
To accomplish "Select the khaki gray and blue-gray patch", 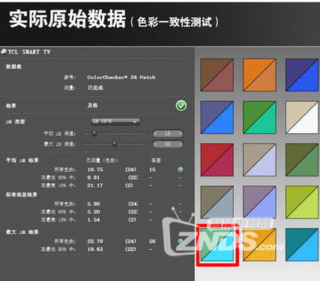I will [217, 202].
